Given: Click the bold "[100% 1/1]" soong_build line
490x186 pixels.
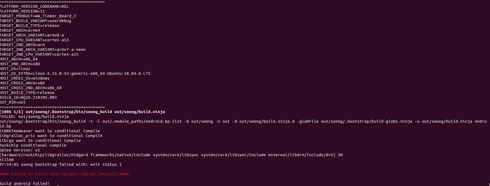Looking at the screenshot, I should coord(82,112).
